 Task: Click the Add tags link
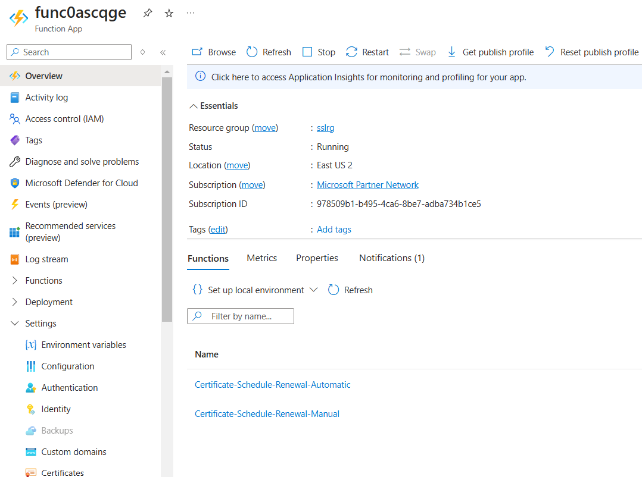[334, 230]
